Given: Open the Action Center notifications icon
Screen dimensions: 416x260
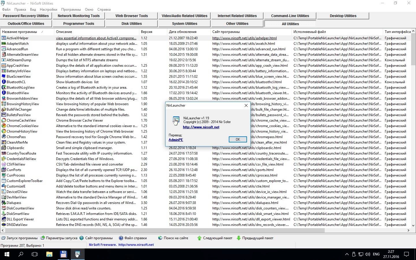Looking at the screenshot, I should pos(406,254).
